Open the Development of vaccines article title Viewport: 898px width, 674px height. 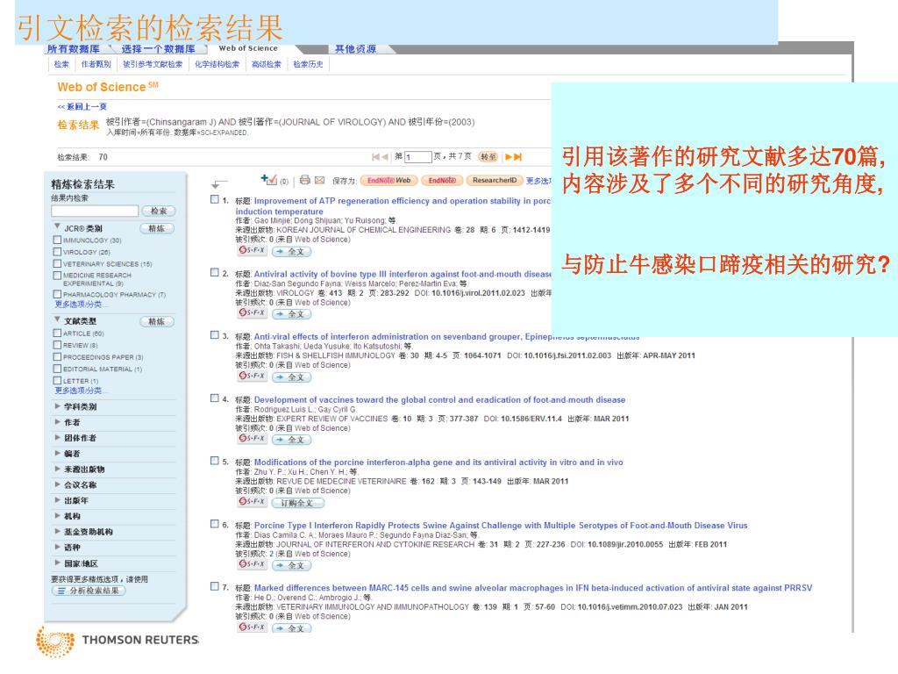[439, 399]
